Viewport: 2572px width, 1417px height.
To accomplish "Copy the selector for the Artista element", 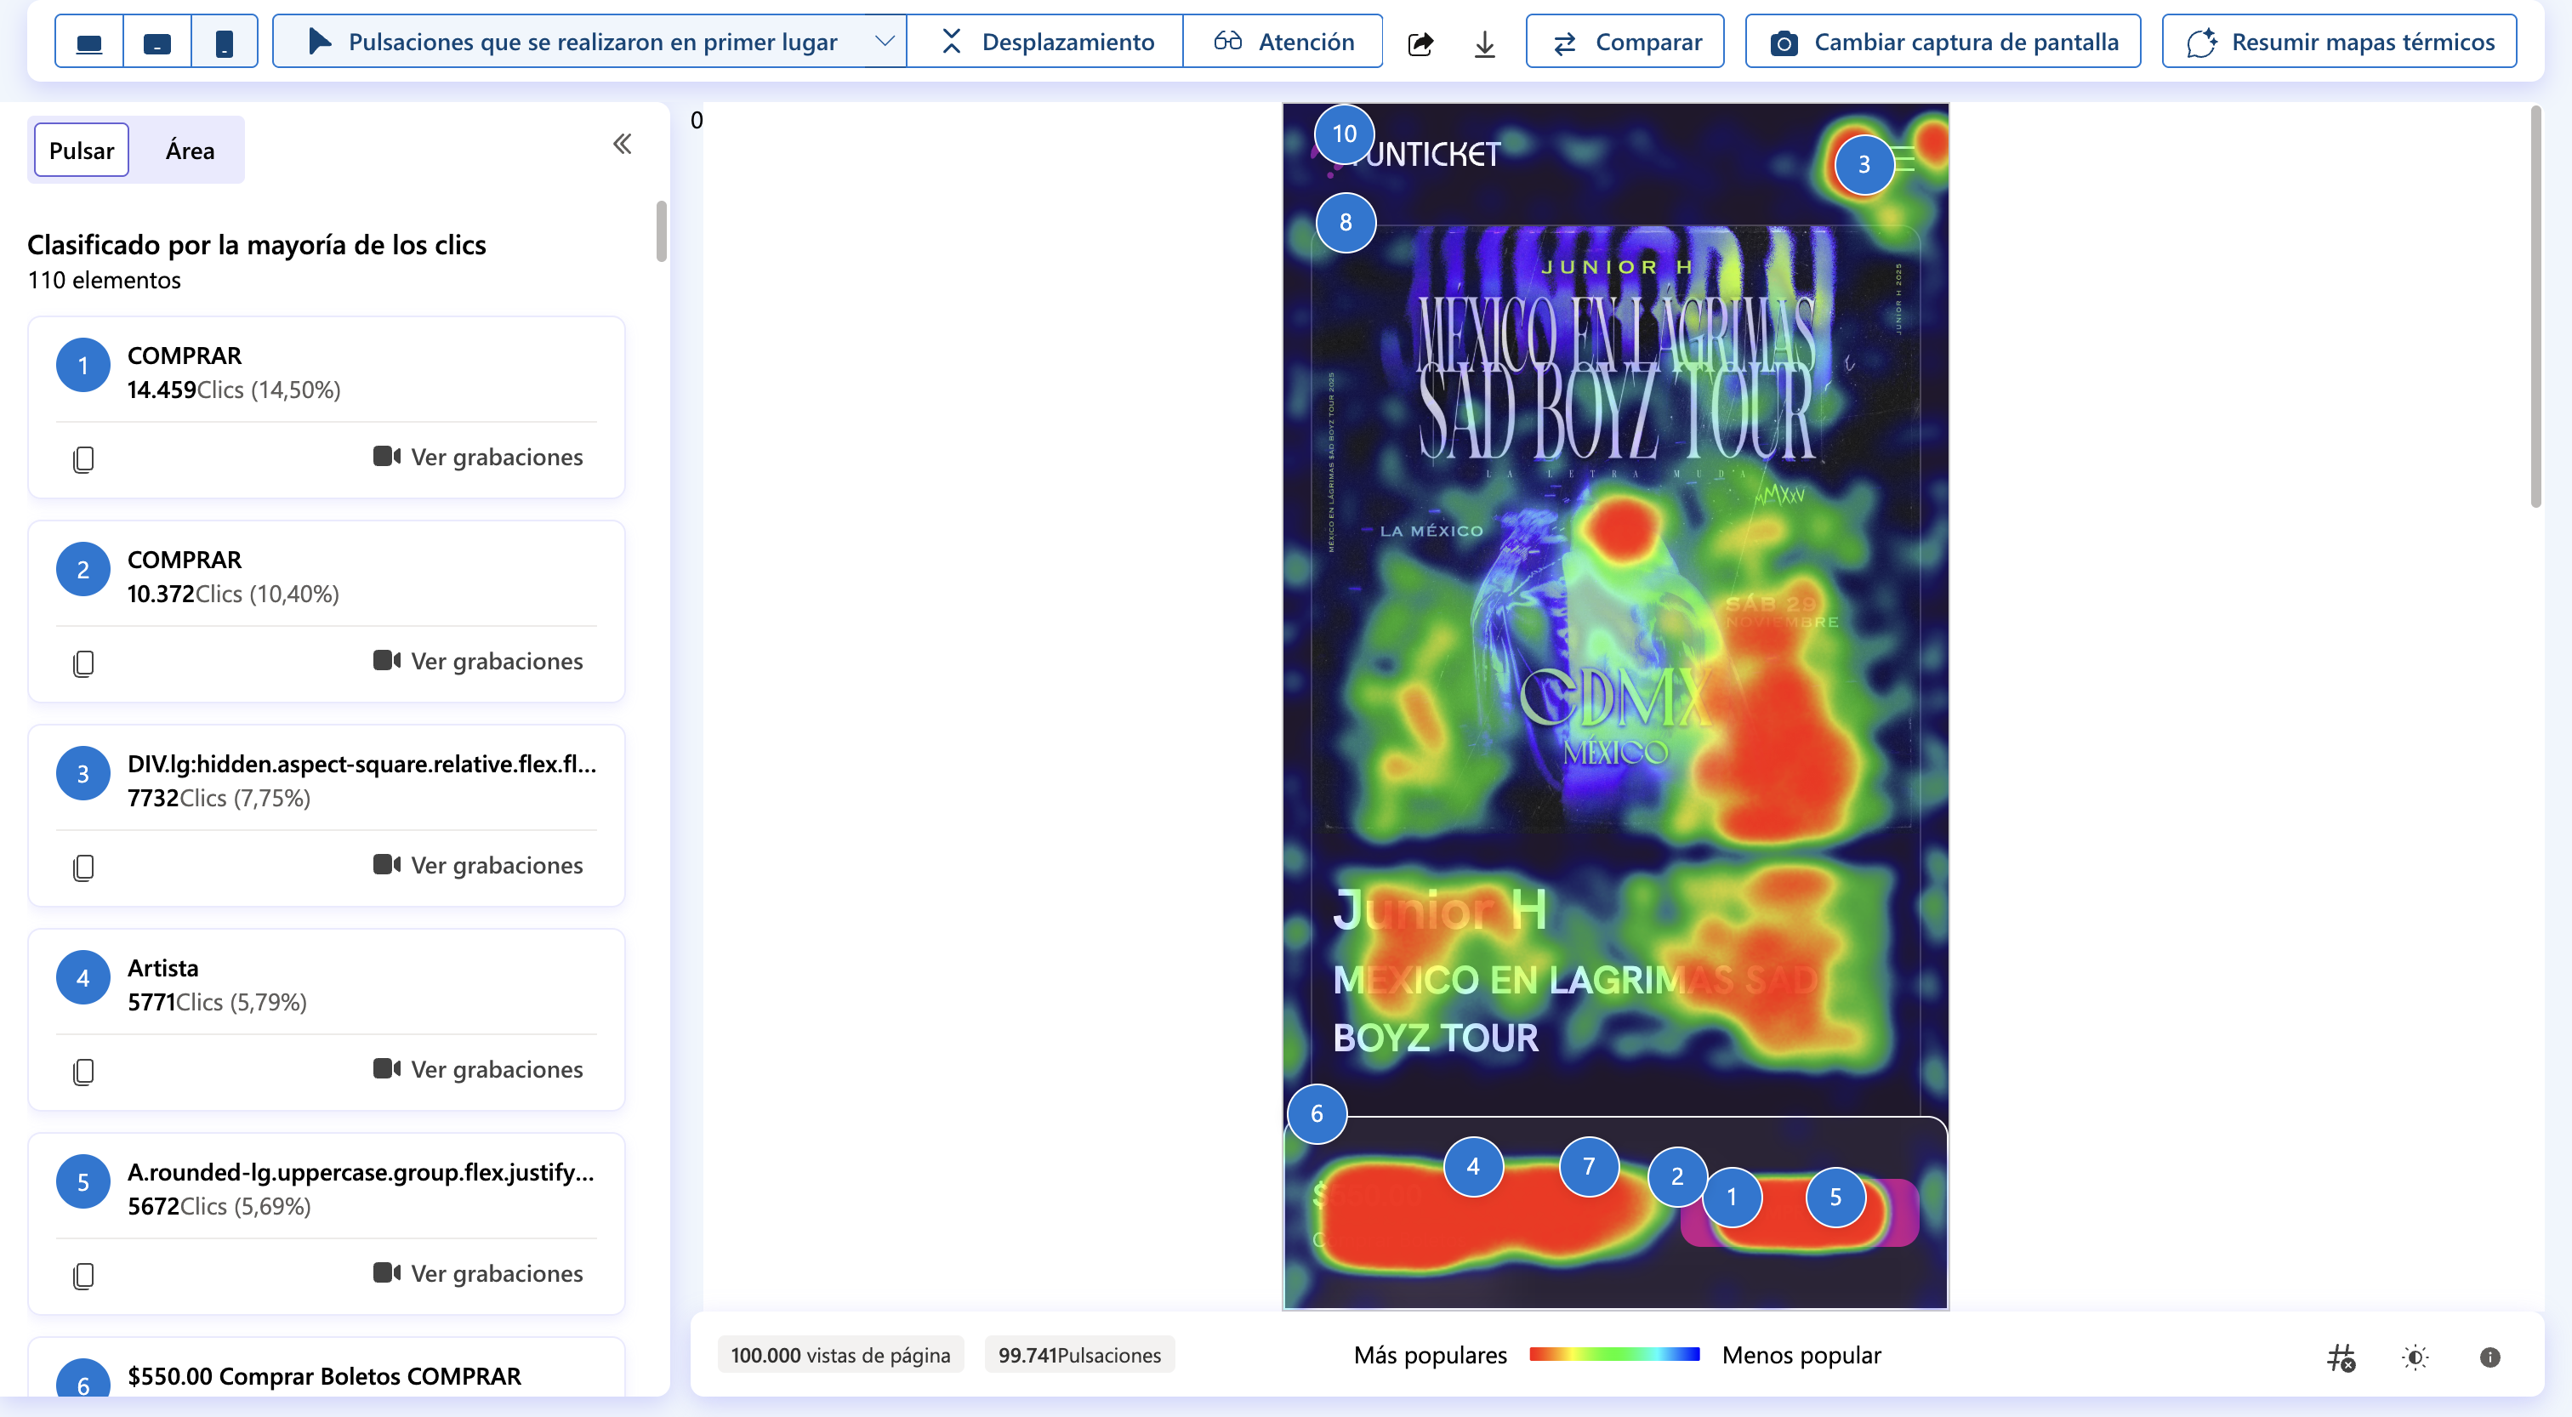I will click(x=83, y=1072).
